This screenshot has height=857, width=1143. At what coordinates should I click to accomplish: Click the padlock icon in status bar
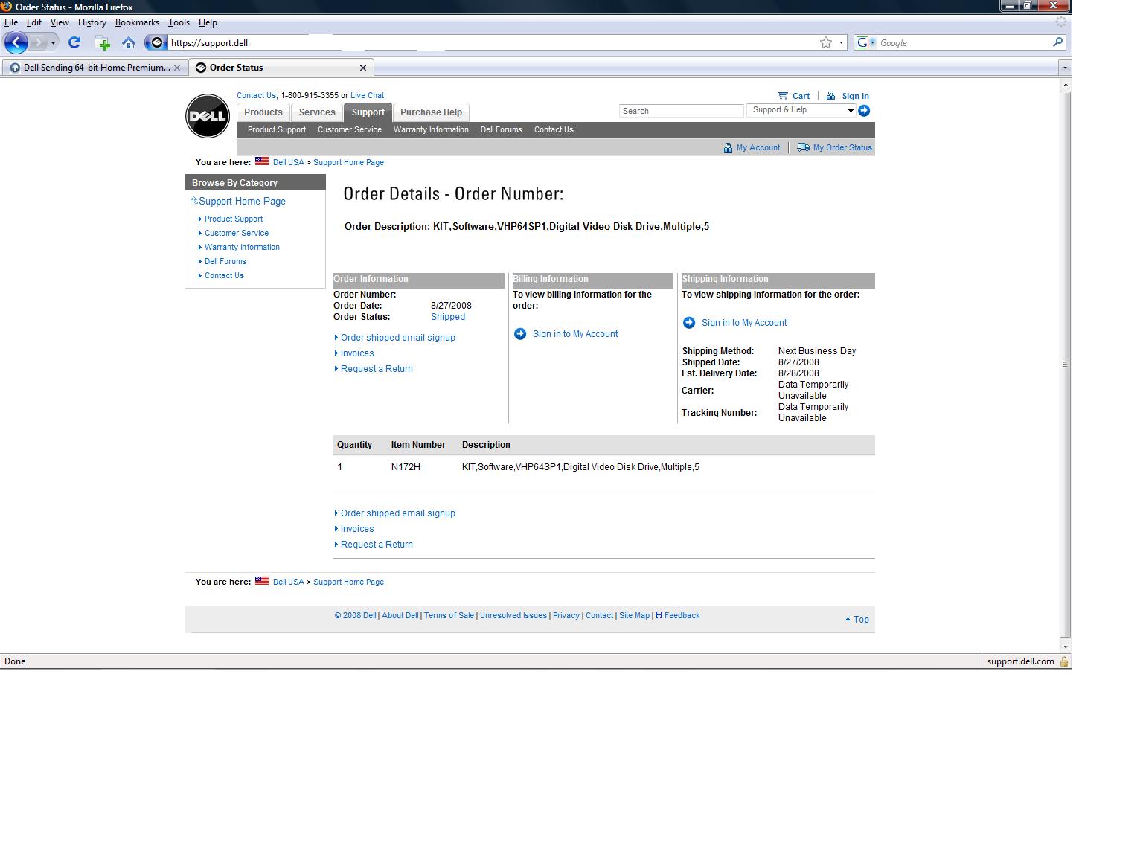coord(1064,661)
